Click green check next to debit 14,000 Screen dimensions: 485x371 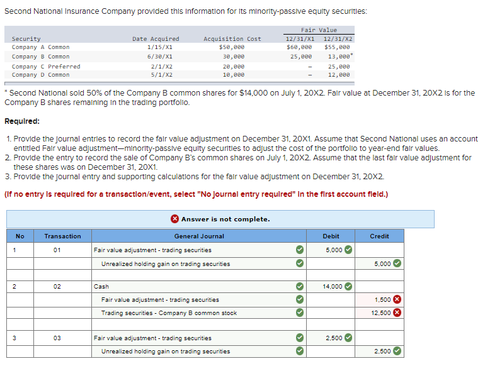point(348,286)
